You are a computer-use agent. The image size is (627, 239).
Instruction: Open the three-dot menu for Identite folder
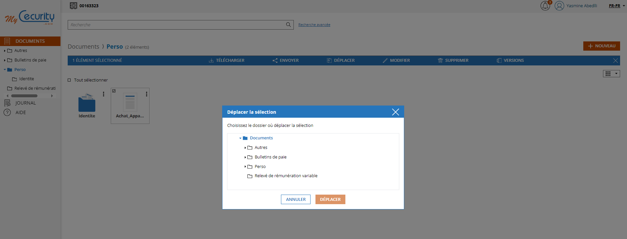(104, 94)
